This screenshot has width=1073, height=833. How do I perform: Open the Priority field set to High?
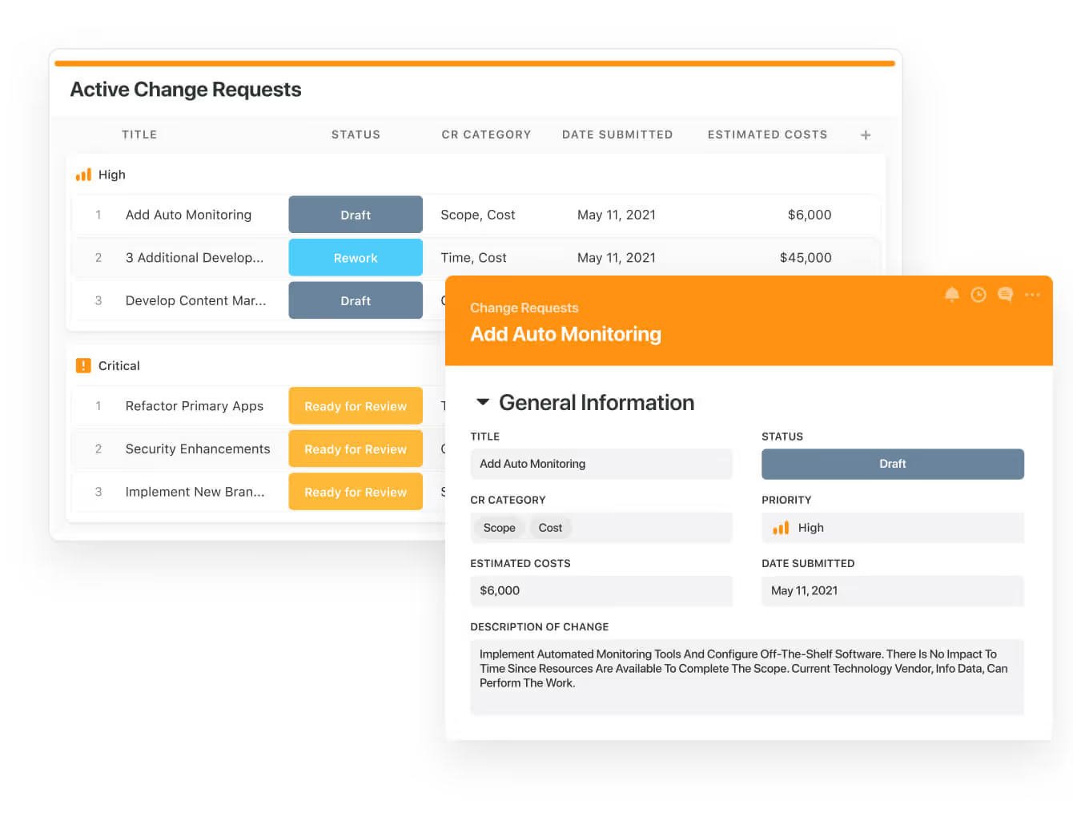(892, 528)
